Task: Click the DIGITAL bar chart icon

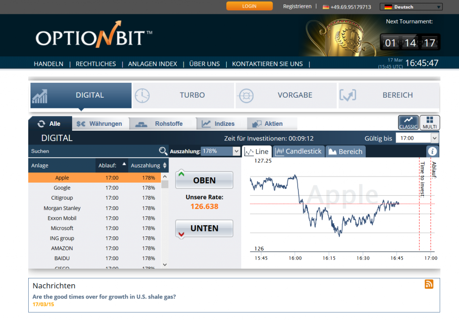Action: [40, 96]
